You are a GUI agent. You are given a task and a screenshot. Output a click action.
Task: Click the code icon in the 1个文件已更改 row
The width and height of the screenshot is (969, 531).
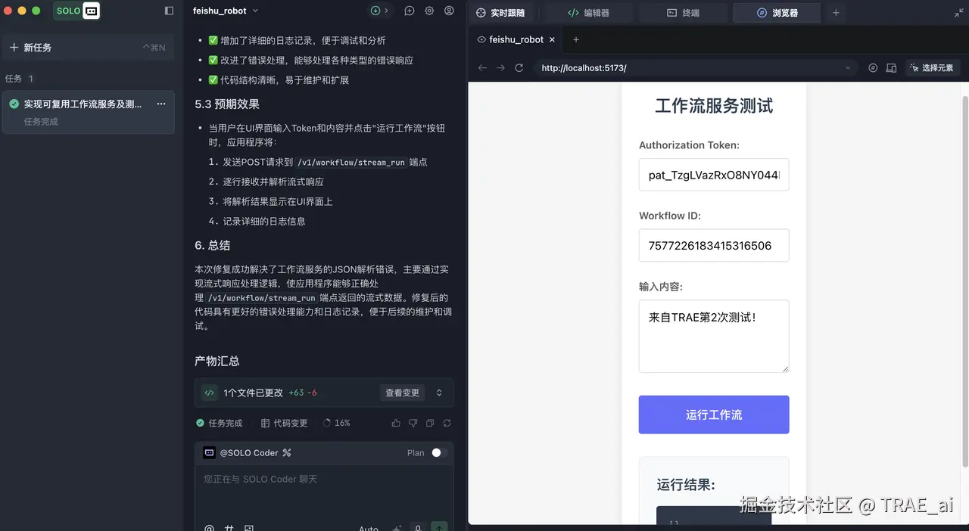coord(209,393)
